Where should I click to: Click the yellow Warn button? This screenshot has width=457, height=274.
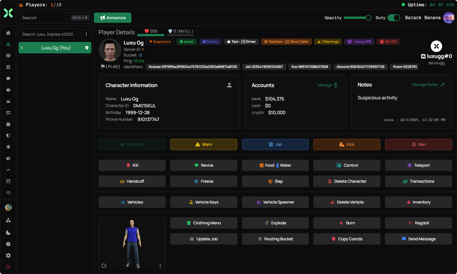point(204,144)
